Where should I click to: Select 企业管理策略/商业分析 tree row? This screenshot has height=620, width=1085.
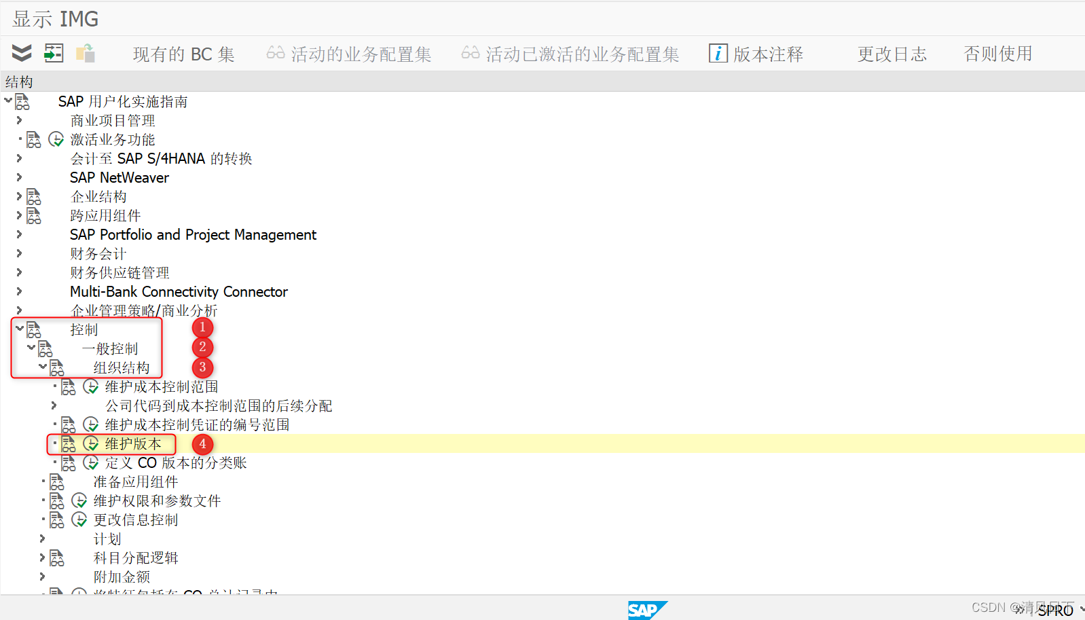point(144,311)
